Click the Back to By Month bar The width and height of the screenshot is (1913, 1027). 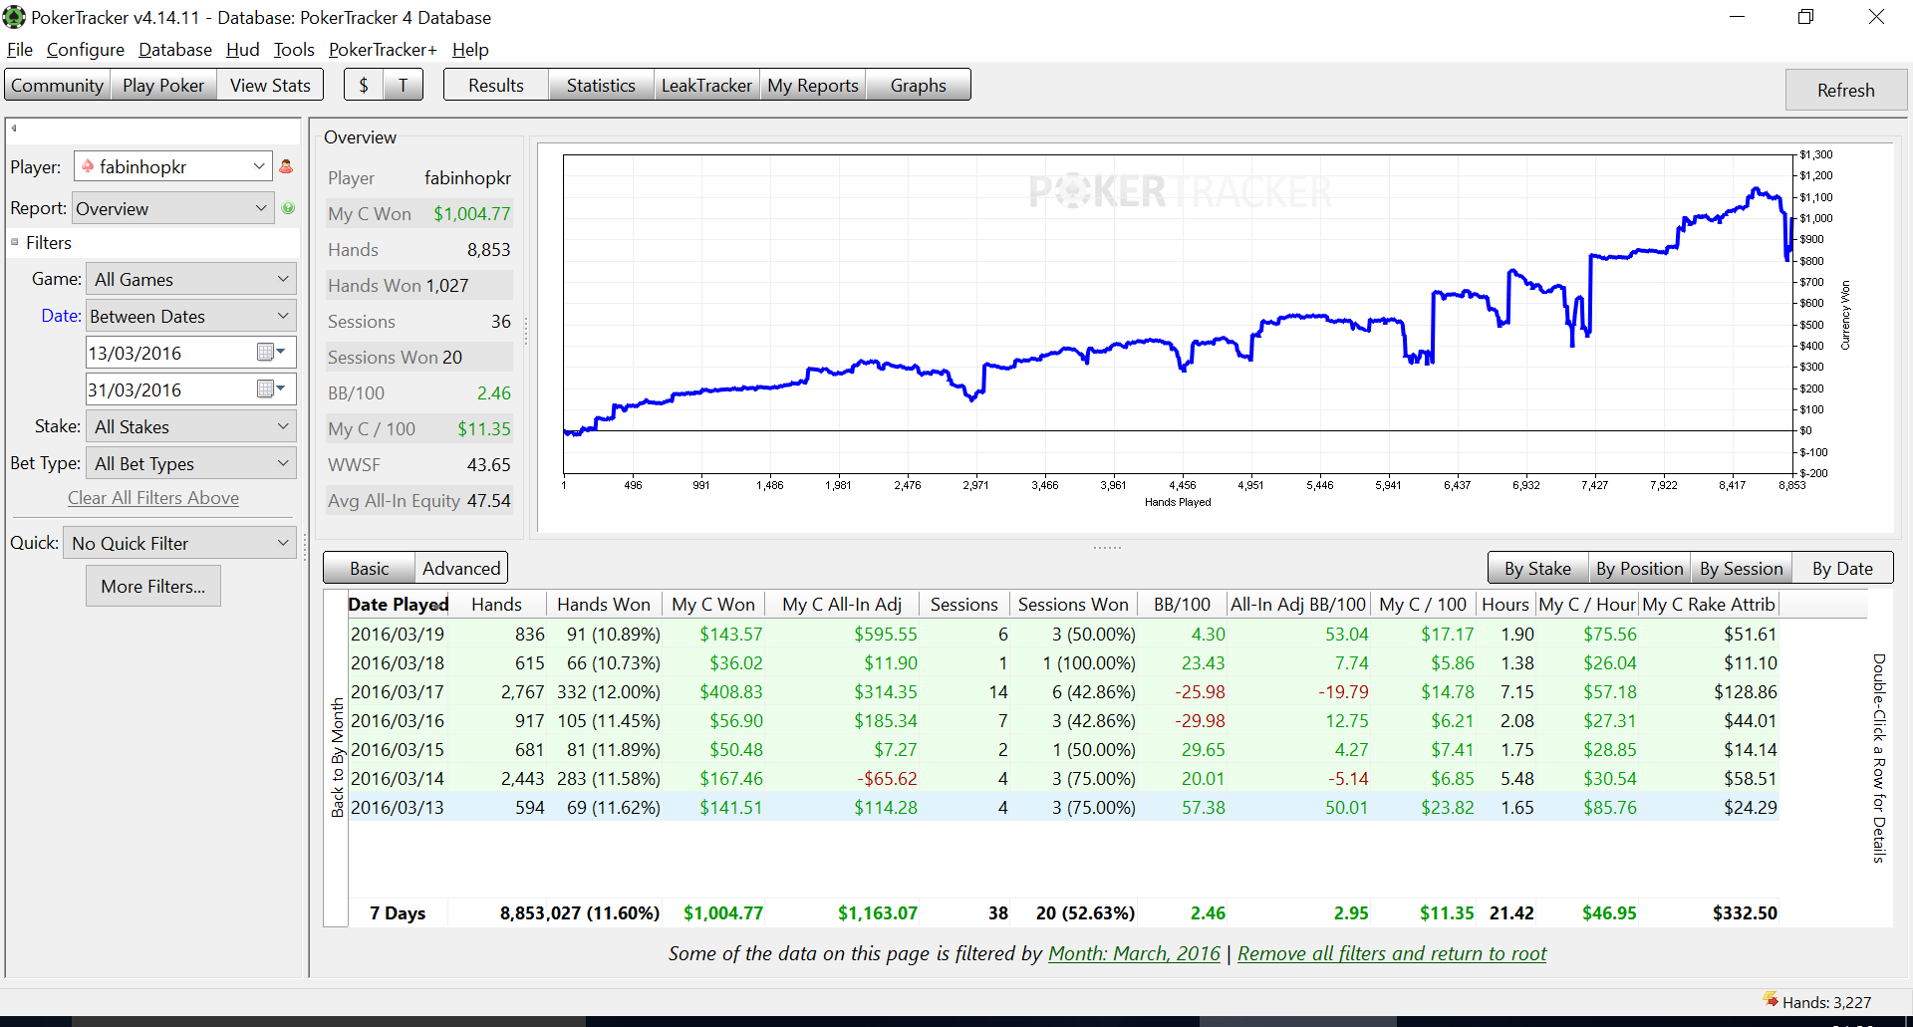tap(337, 757)
